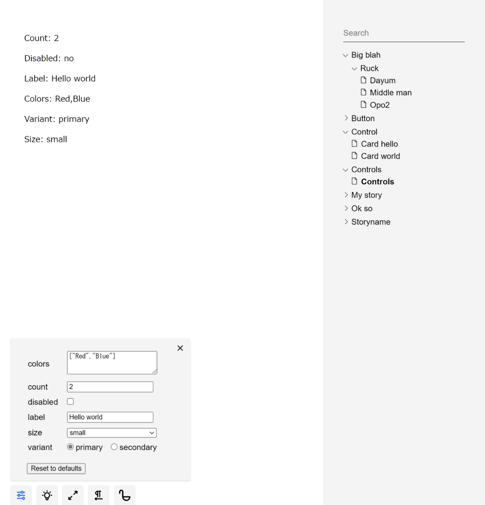Select the primary variant radio button

coord(70,447)
